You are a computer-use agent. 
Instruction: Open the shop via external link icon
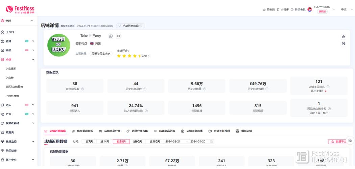pos(343,44)
